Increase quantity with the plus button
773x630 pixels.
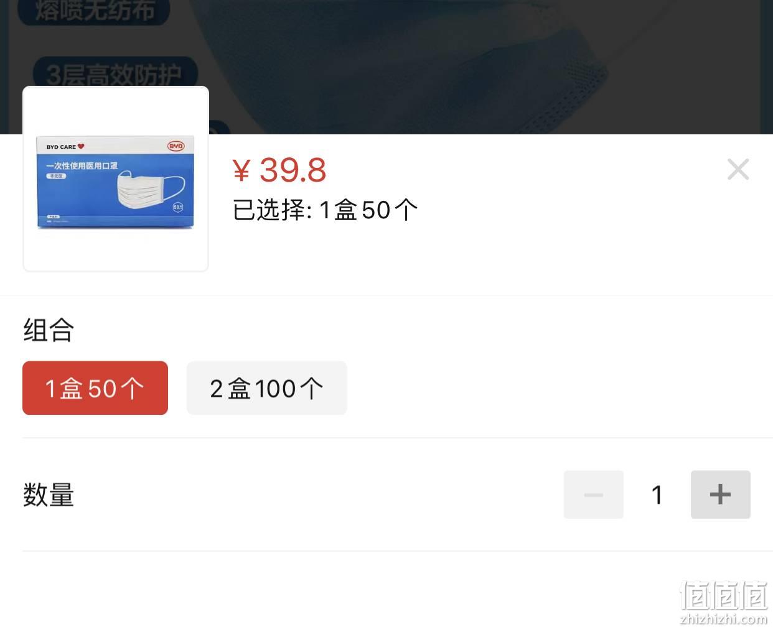click(x=721, y=494)
